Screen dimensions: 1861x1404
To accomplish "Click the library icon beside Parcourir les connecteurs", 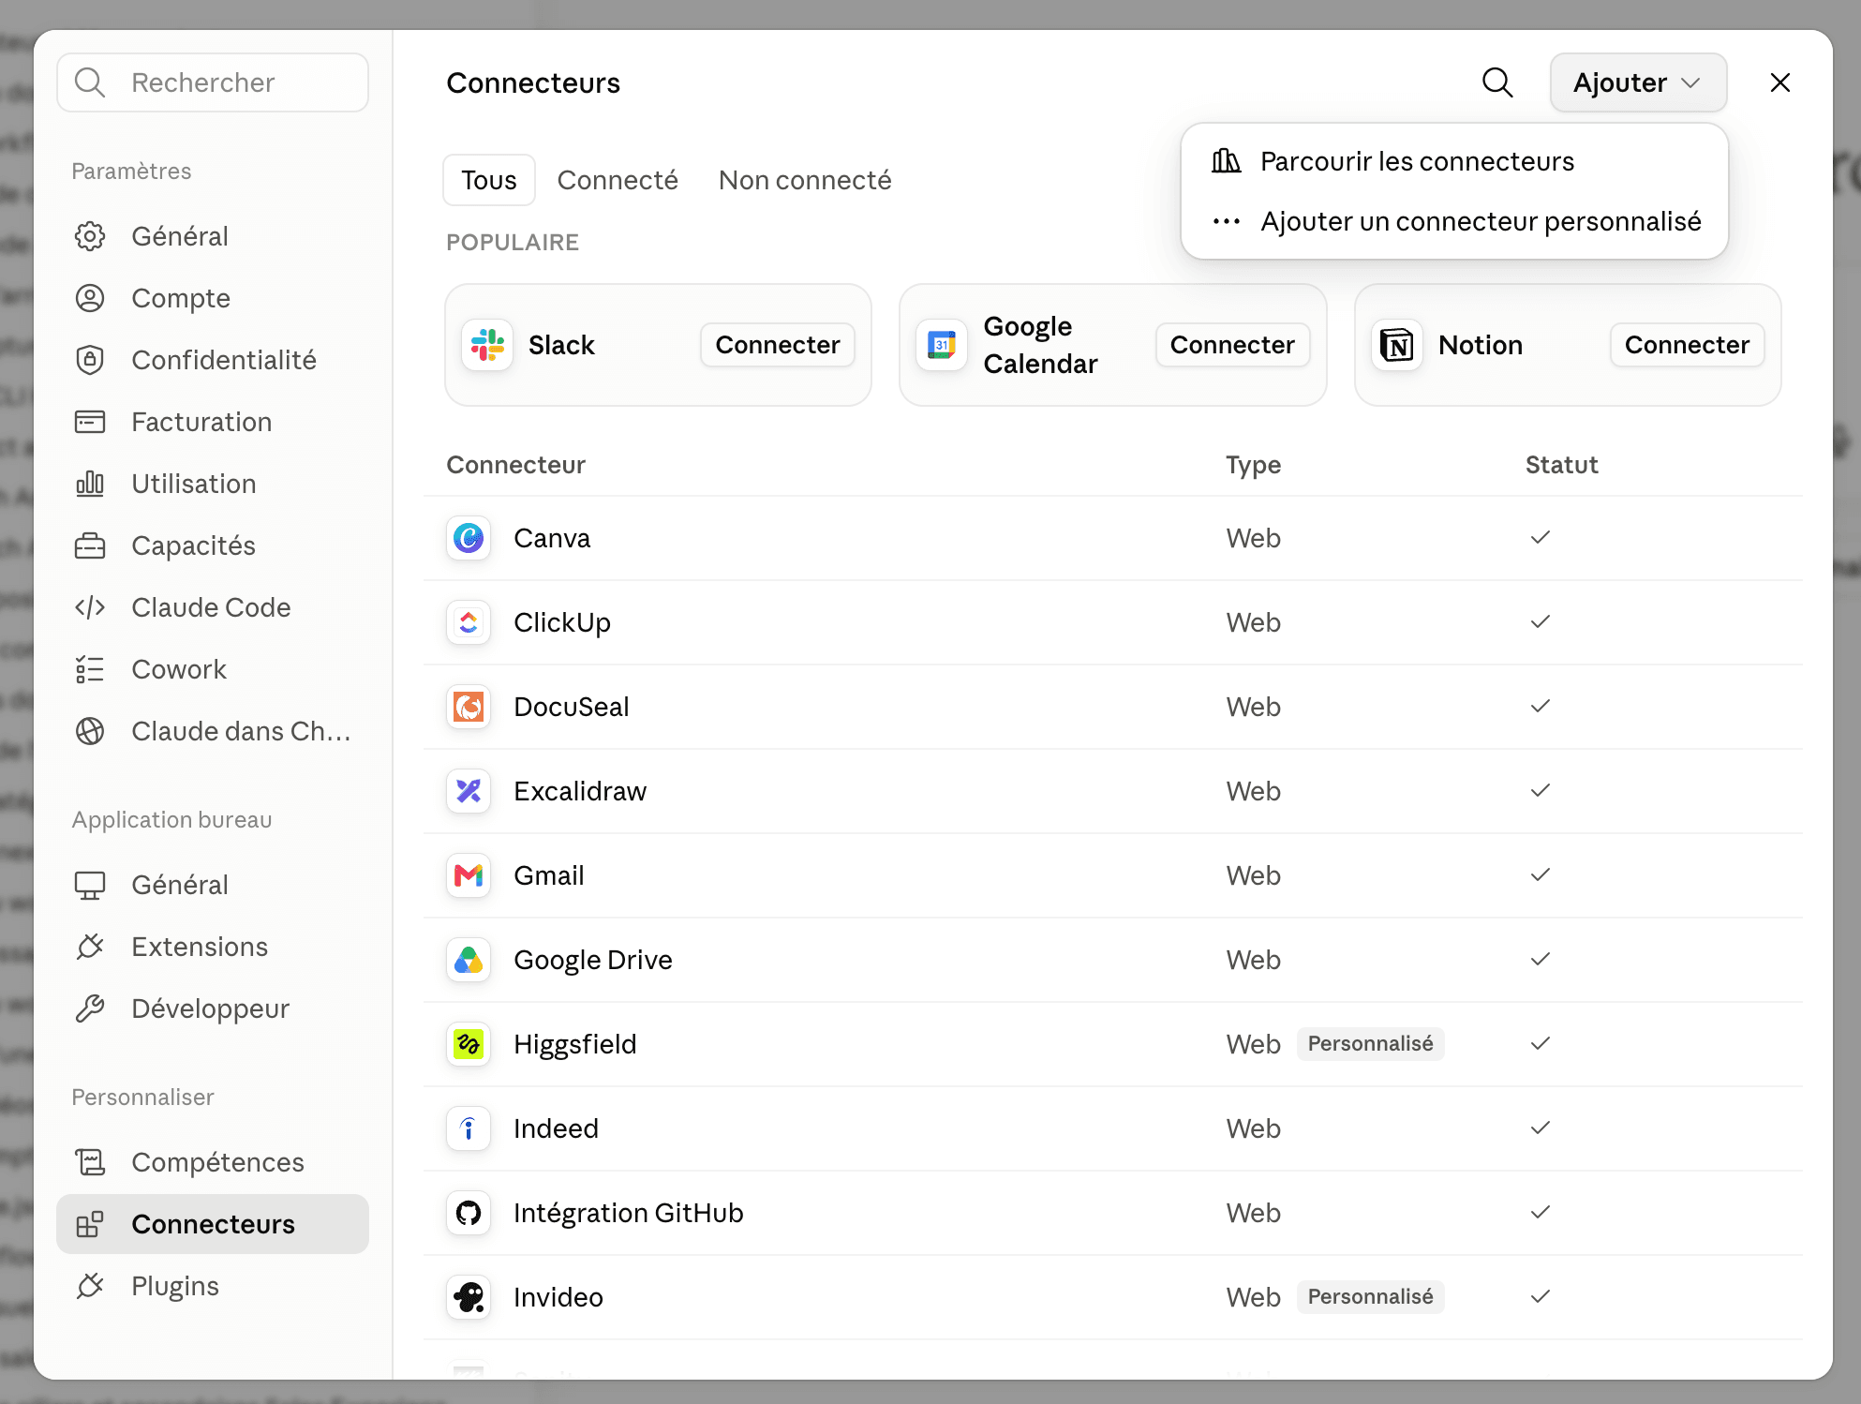I will pos(1226,161).
